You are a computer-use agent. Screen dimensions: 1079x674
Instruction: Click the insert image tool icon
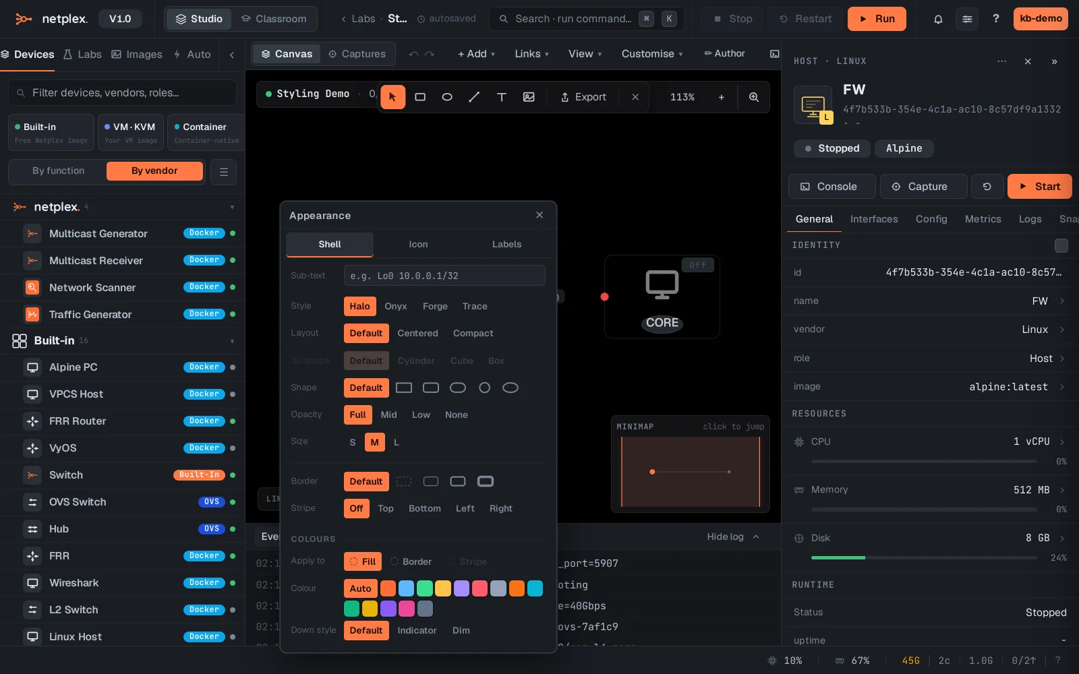pyautogui.click(x=529, y=97)
